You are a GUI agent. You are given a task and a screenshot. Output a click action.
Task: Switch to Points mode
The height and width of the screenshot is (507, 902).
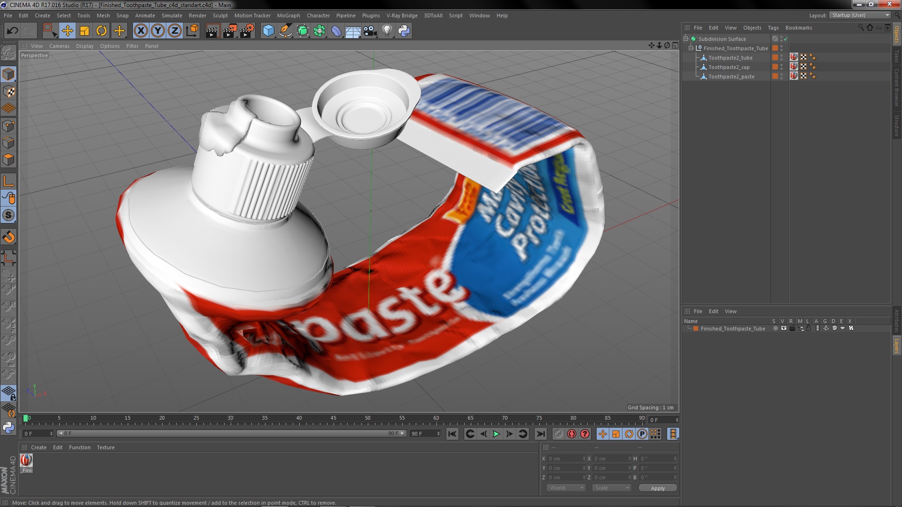pos(8,126)
